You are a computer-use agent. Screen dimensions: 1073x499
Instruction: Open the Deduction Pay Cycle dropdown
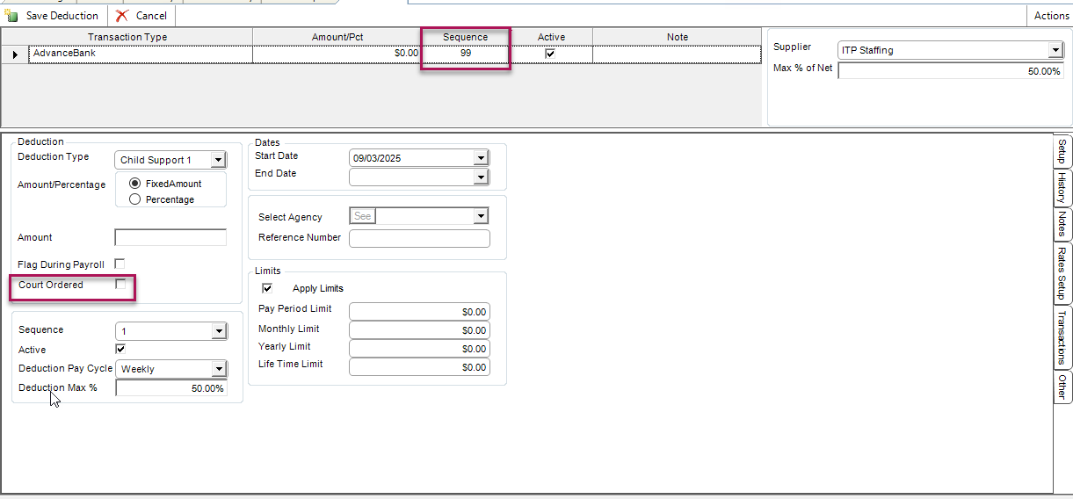click(219, 369)
